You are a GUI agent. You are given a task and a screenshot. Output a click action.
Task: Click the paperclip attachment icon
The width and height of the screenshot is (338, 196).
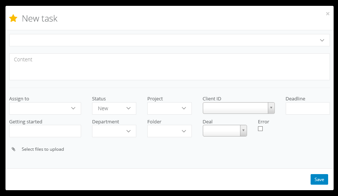tap(14, 149)
